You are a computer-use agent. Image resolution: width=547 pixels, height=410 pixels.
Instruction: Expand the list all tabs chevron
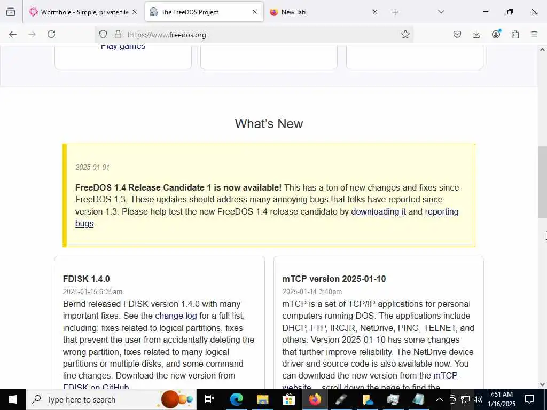tap(441, 12)
